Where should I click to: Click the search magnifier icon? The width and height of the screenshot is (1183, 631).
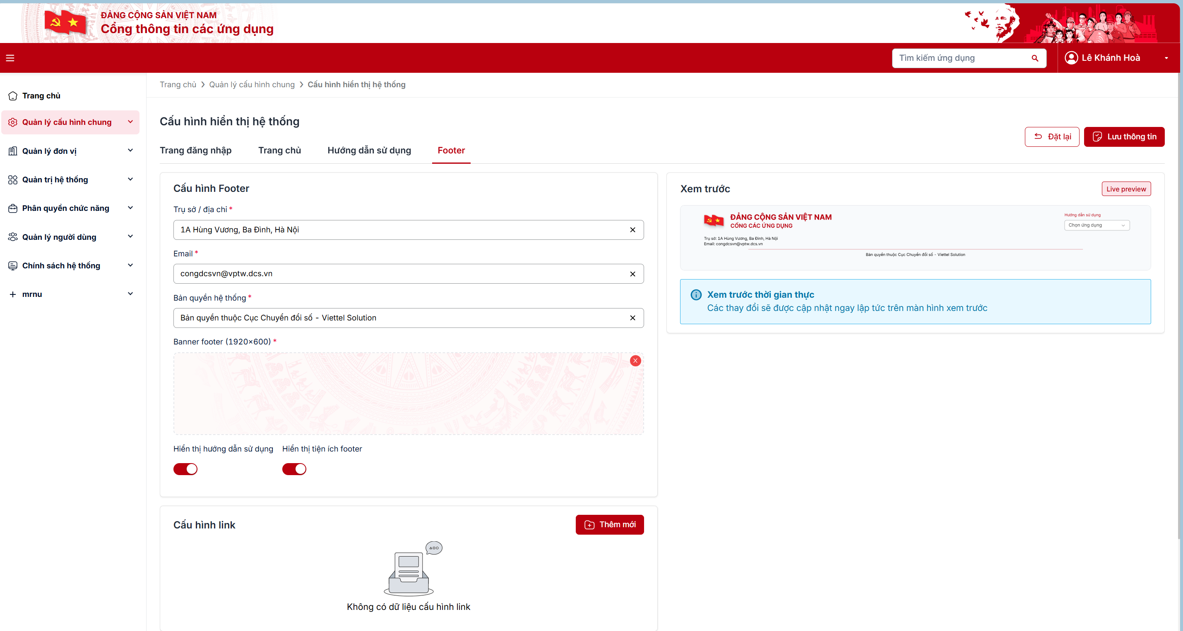pyautogui.click(x=1035, y=58)
